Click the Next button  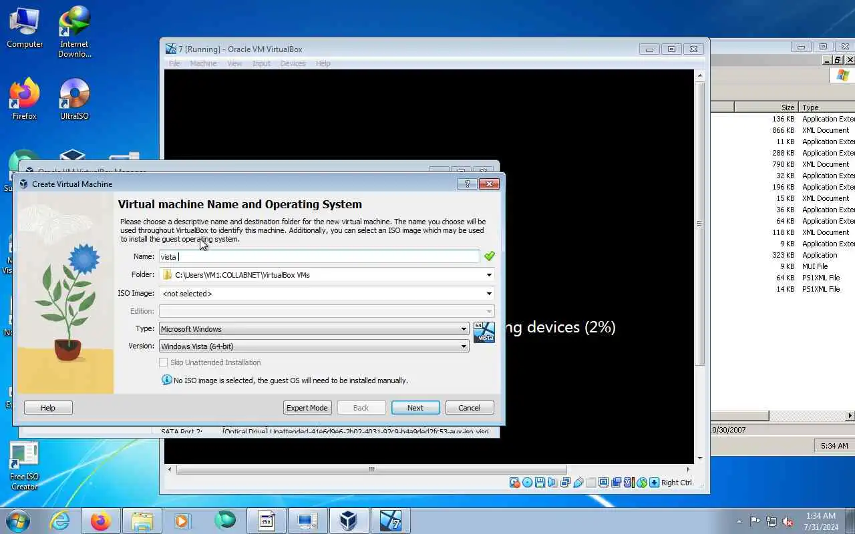point(415,408)
